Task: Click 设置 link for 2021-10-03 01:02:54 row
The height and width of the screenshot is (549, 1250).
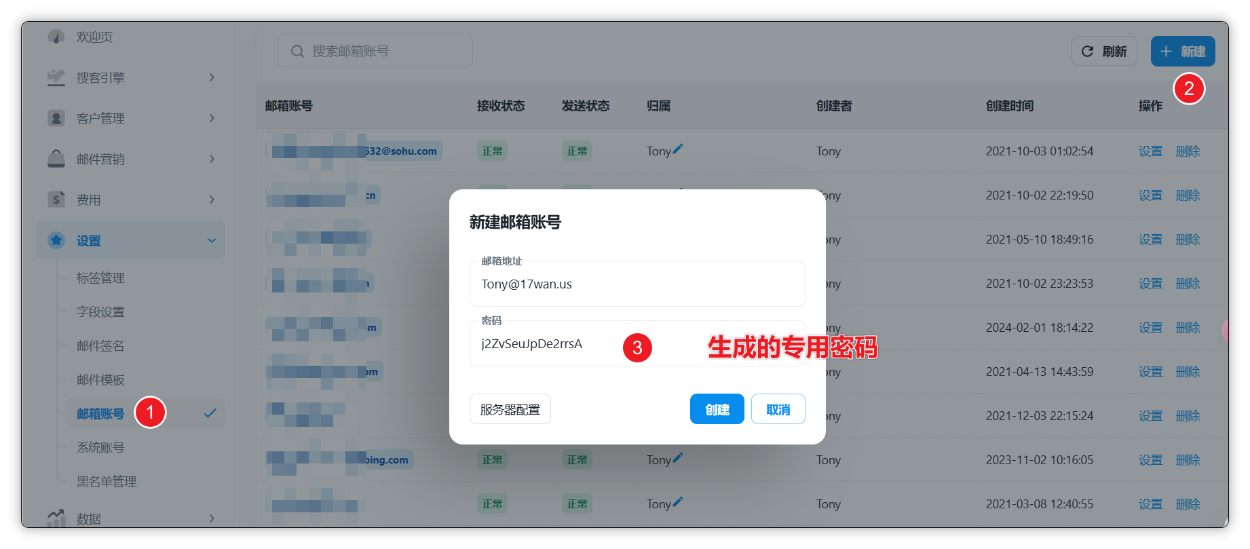Action: tap(1151, 151)
